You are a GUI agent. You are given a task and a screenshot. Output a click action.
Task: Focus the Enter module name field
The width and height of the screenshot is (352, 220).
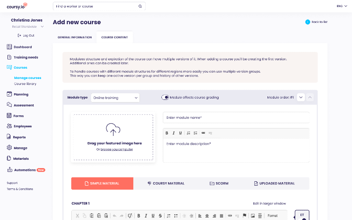(x=236, y=117)
